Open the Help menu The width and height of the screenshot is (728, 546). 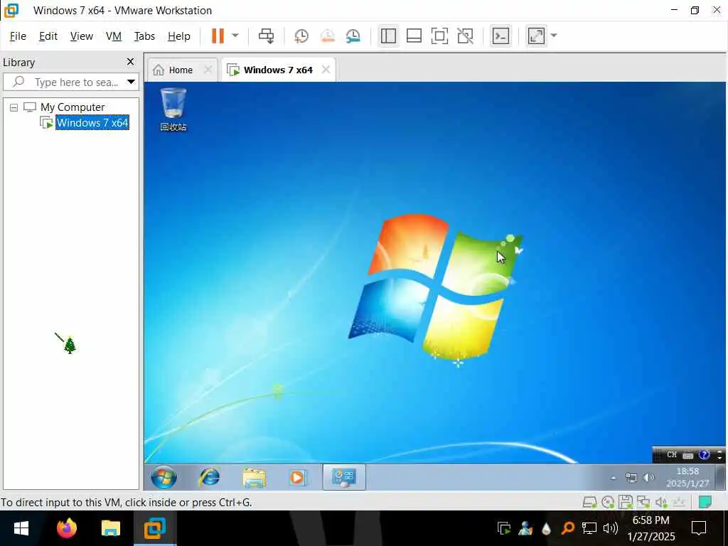click(178, 36)
